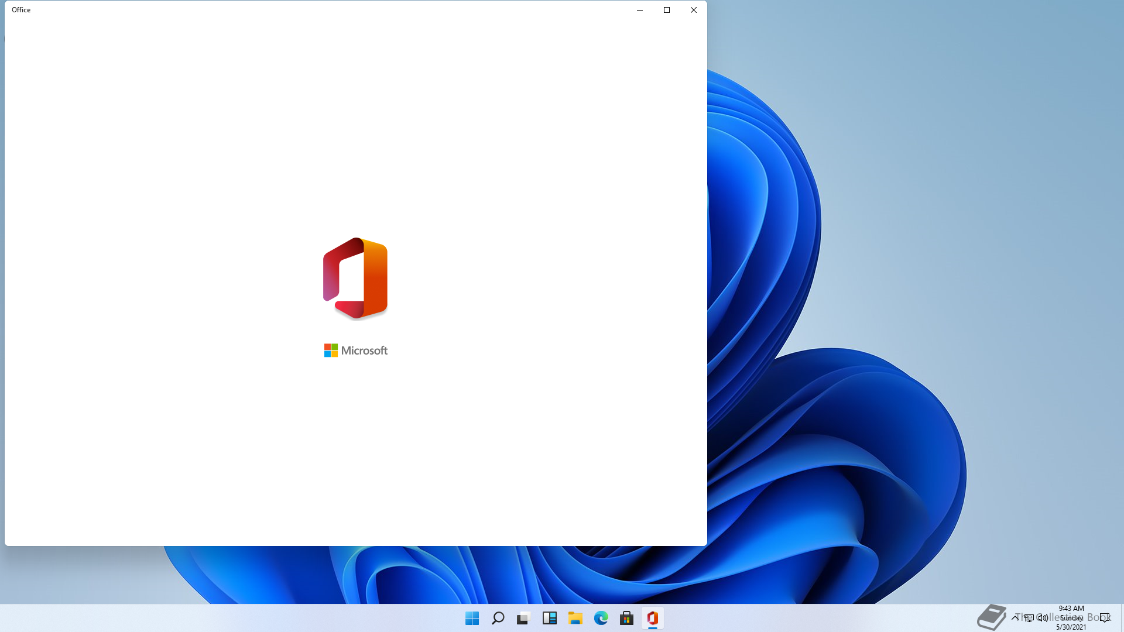Image resolution: width=1124 pixels, height=632 pixels.
Task: Open the clock showing 9:43 AM
Action: 1071,617
